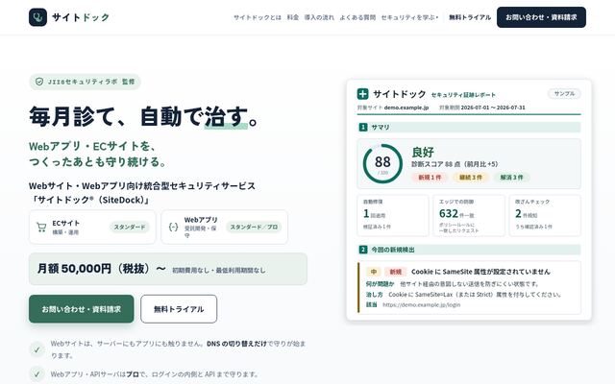Click the 中 severity tag
The width and height of the screenshot is (615, 384).
[374, 272]
